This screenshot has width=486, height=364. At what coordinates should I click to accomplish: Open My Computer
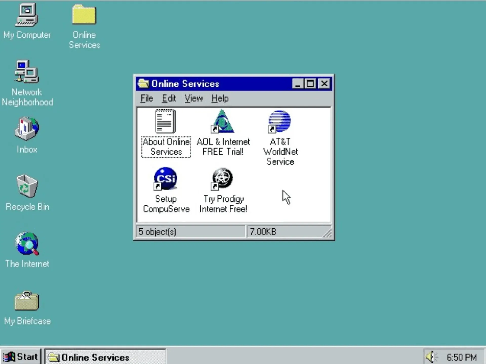pyautogui.click(x=26, y=15)
